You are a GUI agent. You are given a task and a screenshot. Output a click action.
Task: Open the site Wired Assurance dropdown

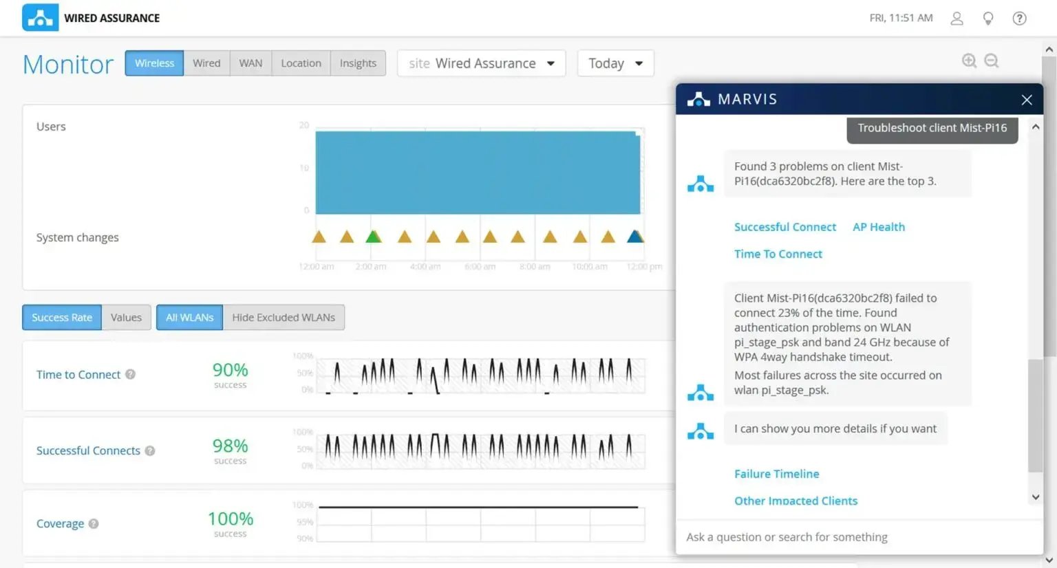click(481, 63)
